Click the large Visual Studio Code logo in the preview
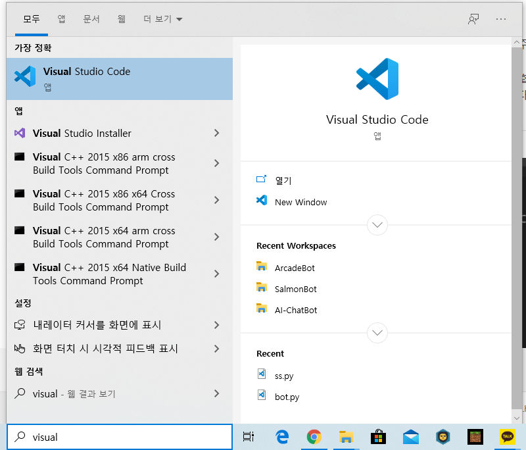This screenshot has height=450, width=526. click(377, 79)
